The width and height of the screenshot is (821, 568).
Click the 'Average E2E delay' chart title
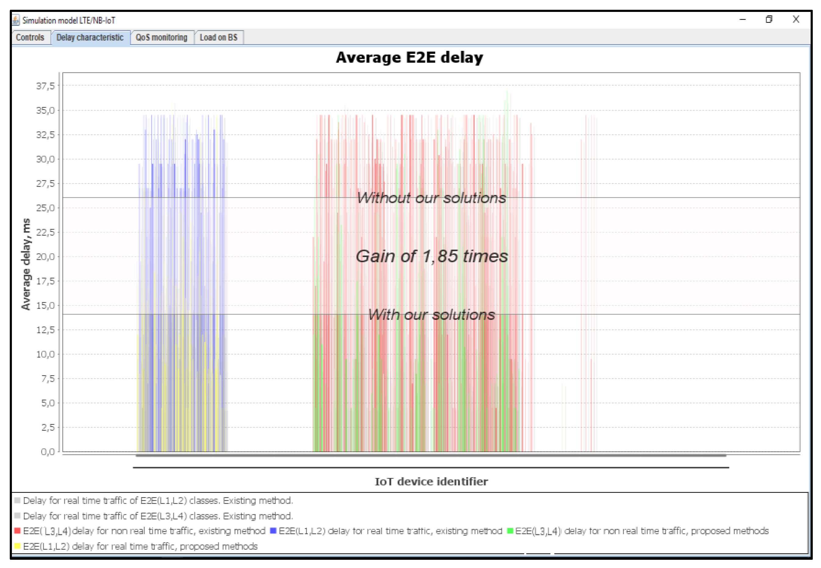409,57
